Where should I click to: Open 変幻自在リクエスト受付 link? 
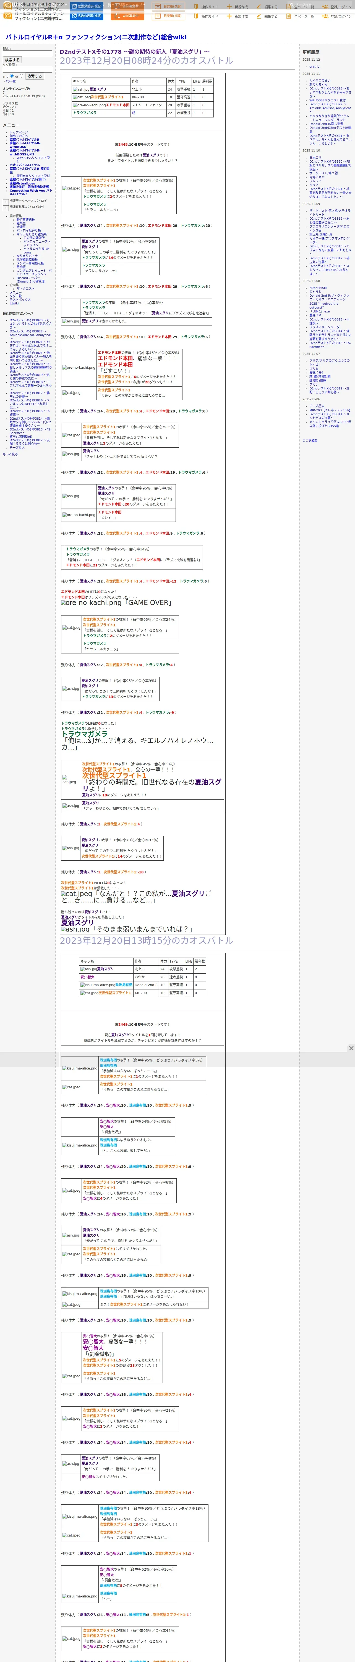pyautogui.click(x=33, y=176)
